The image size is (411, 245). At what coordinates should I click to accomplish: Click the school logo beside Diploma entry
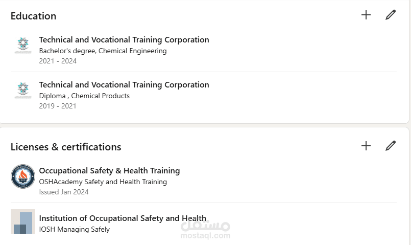pyautogui.click(x=23, y=91)
